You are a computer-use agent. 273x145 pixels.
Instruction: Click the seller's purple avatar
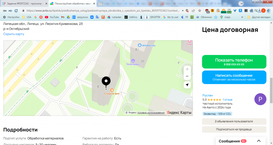(260, 99)
